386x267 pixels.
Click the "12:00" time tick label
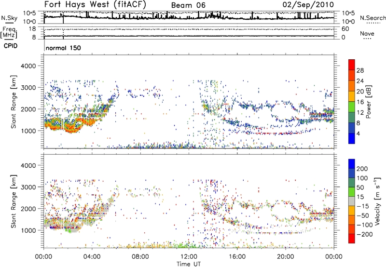[189, 257]
